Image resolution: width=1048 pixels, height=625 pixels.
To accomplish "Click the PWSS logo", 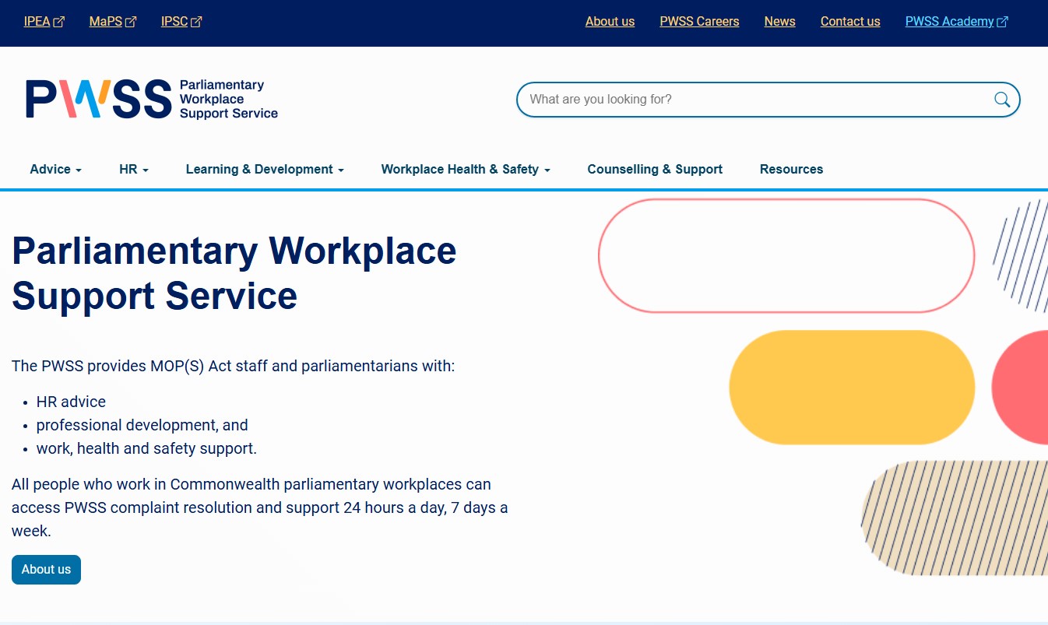I will (x=97, y=98).
